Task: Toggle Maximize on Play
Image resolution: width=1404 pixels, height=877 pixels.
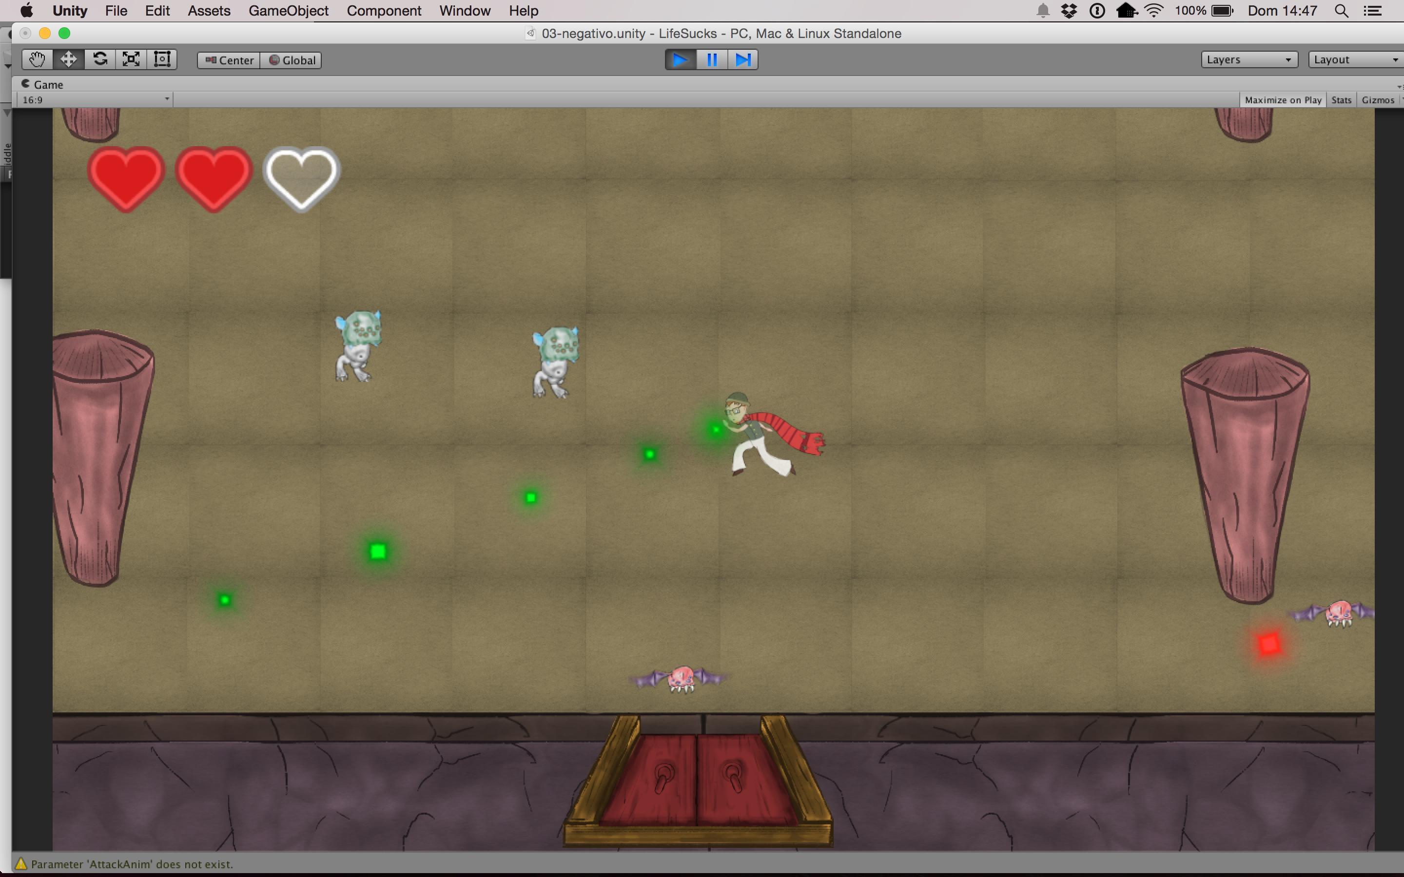Action: pos(1283,100)
